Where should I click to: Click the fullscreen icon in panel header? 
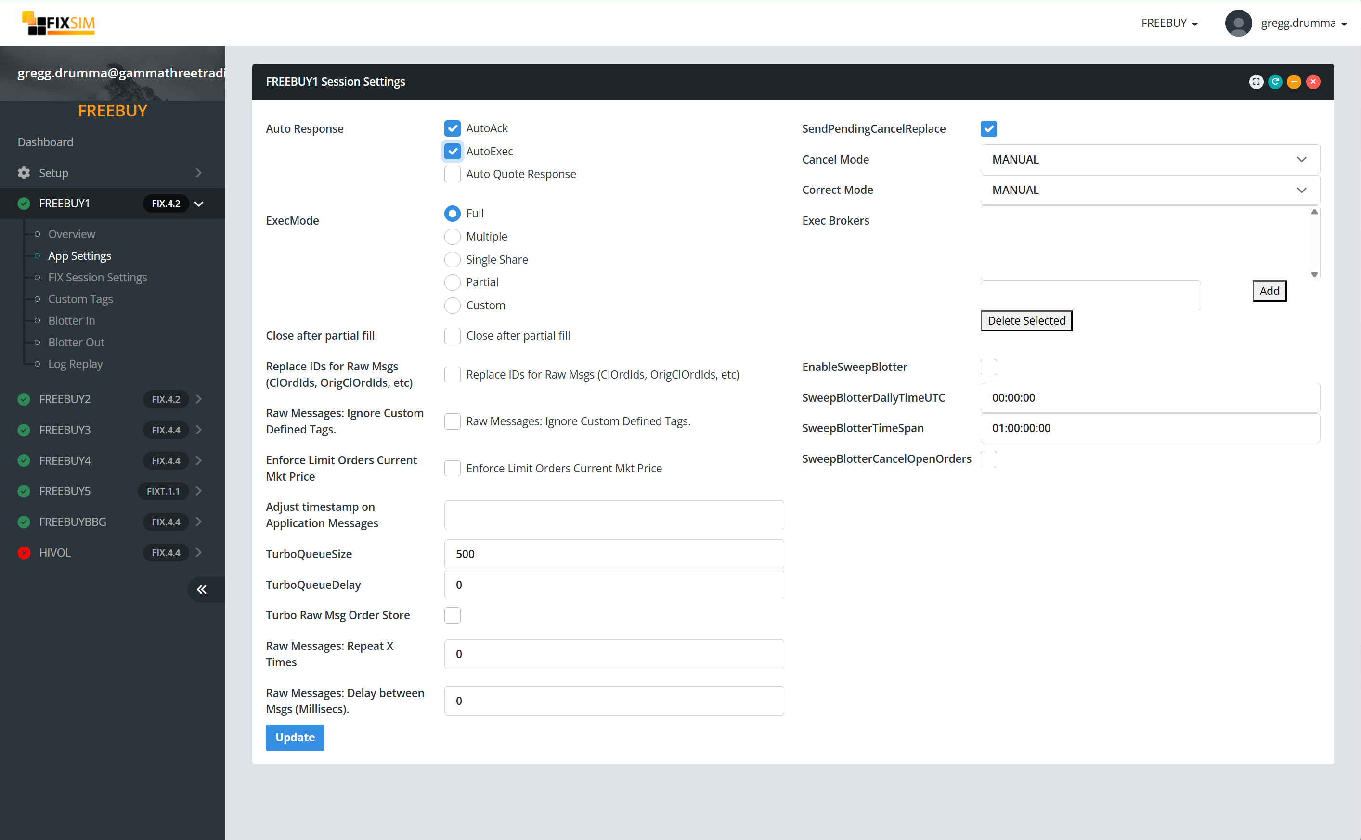(1256, 82)
